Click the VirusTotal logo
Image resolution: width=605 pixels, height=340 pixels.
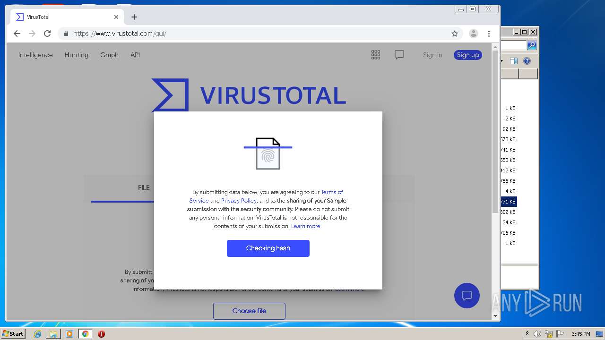[249, 94]
